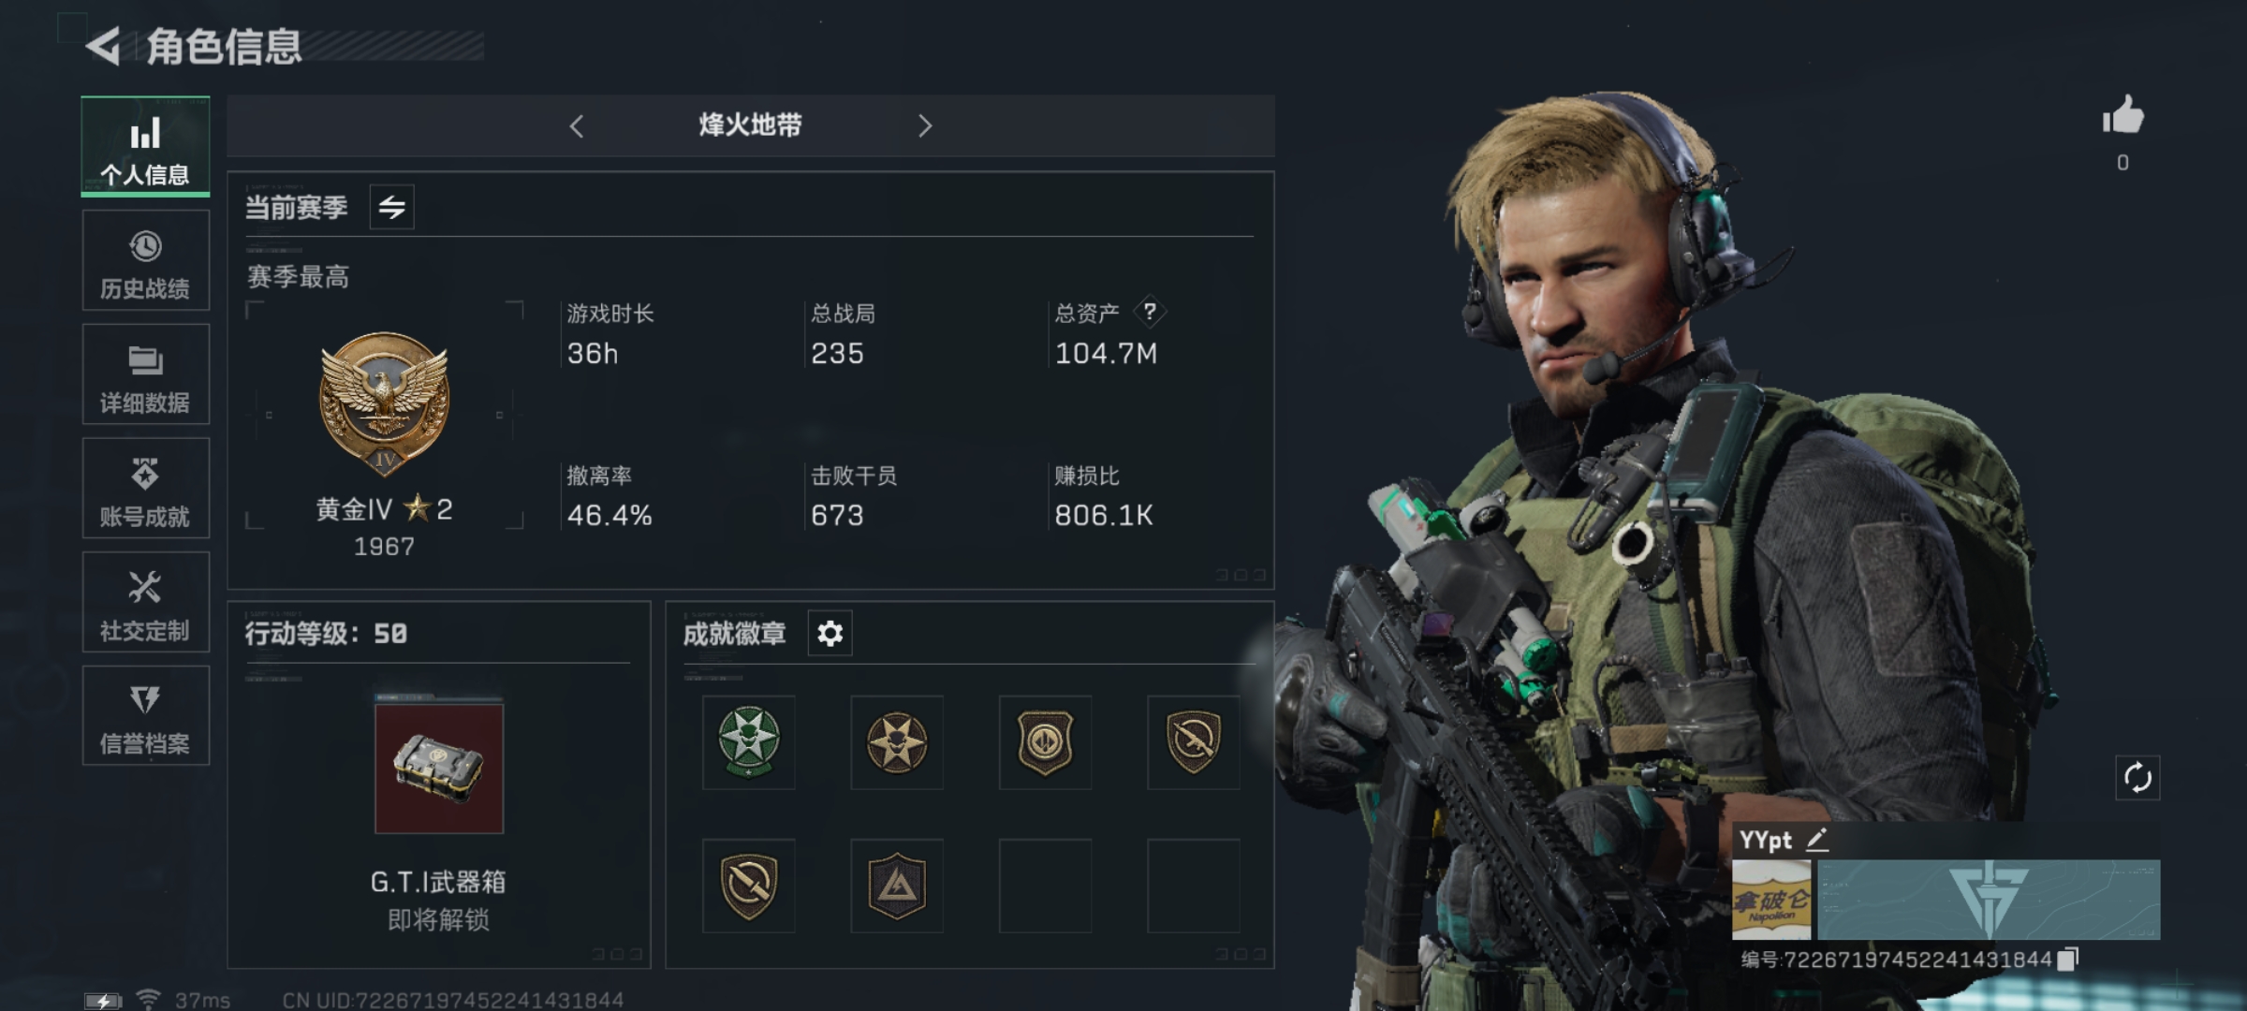Give a thumbs-up like to the profile
Image resolution: width=2247 pixels, height=1011 pixels.
(2122, 116)
